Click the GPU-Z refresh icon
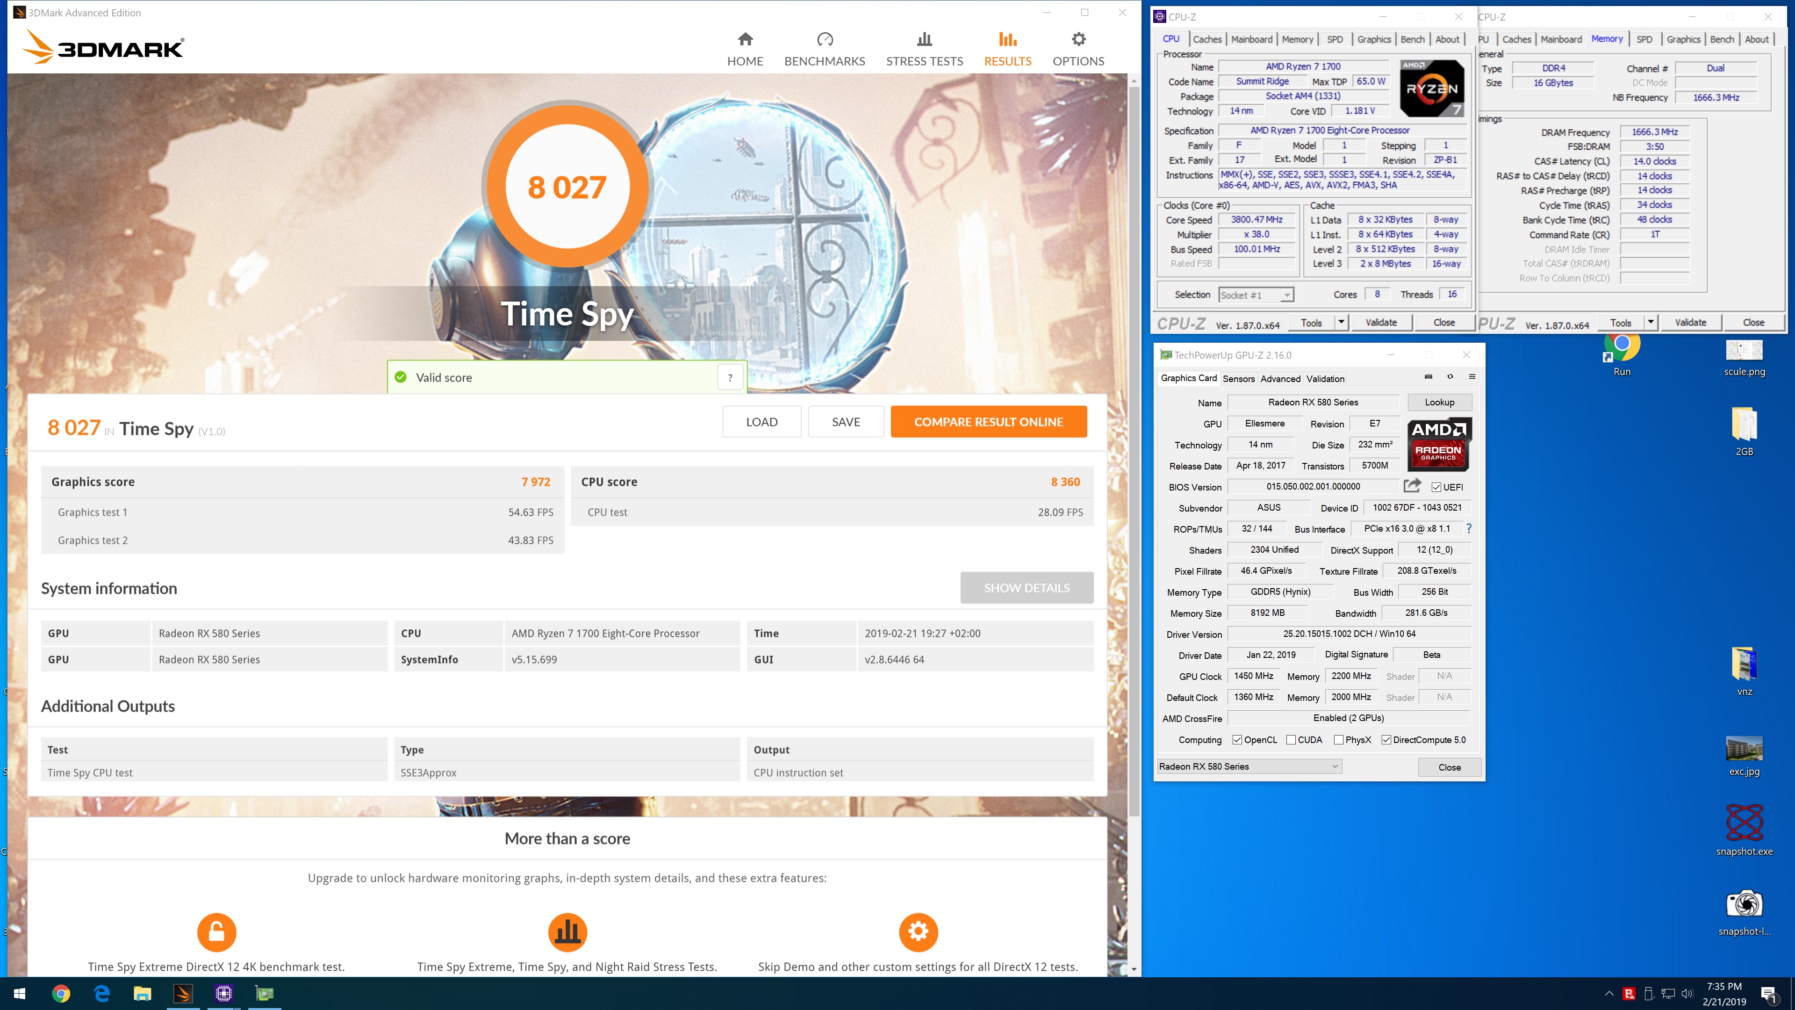 click(x=1450, y=377)
